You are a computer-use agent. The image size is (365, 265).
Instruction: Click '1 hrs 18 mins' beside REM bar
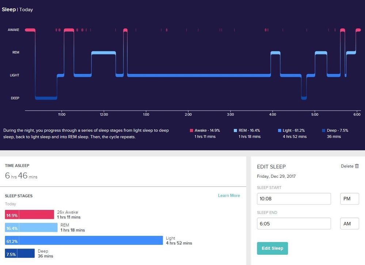point(73,230)
